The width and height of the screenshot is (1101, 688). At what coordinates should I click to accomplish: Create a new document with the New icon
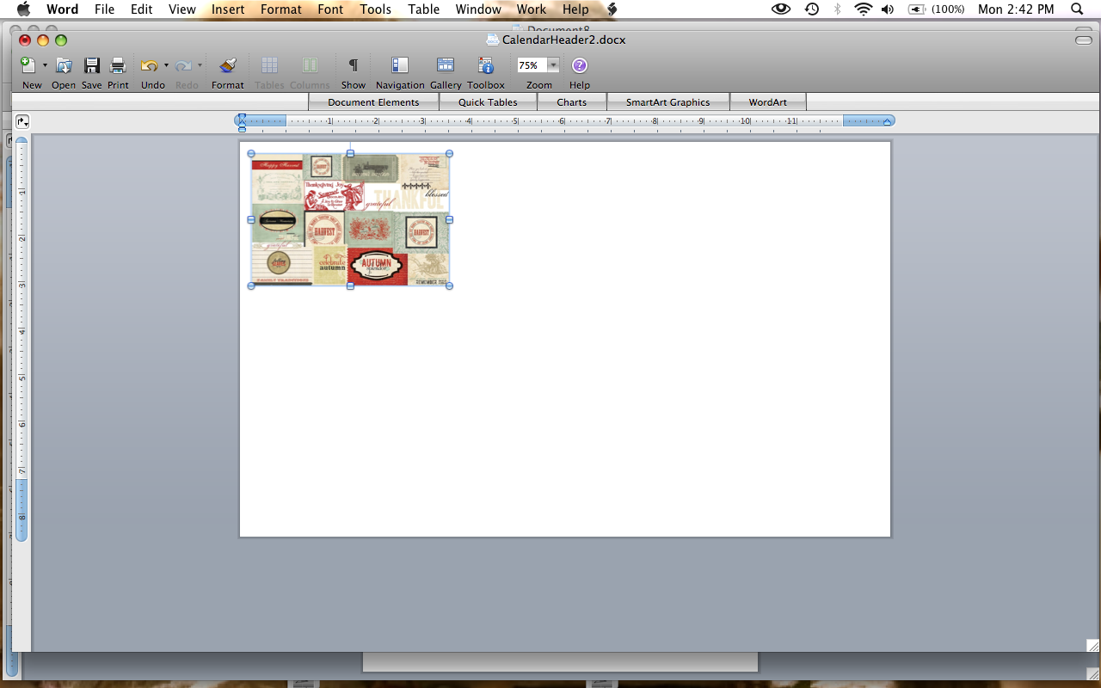click(28, 65)
